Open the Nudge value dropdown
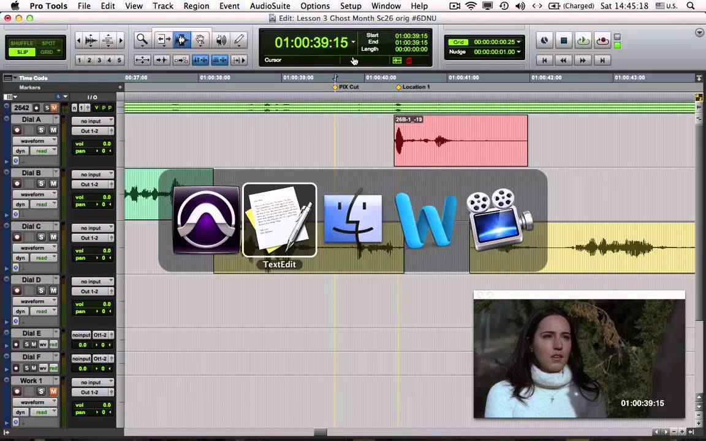The width and height of the screenshot is (706, 441). click(518, 51)
